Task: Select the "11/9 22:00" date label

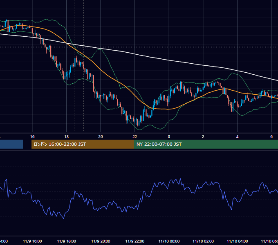Action: pyautogui.click(x=135, y=241)
